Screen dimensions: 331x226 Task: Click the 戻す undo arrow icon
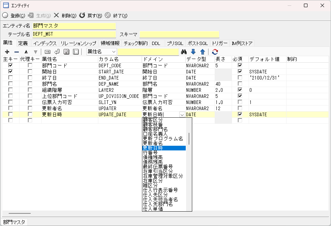[82, 15]
